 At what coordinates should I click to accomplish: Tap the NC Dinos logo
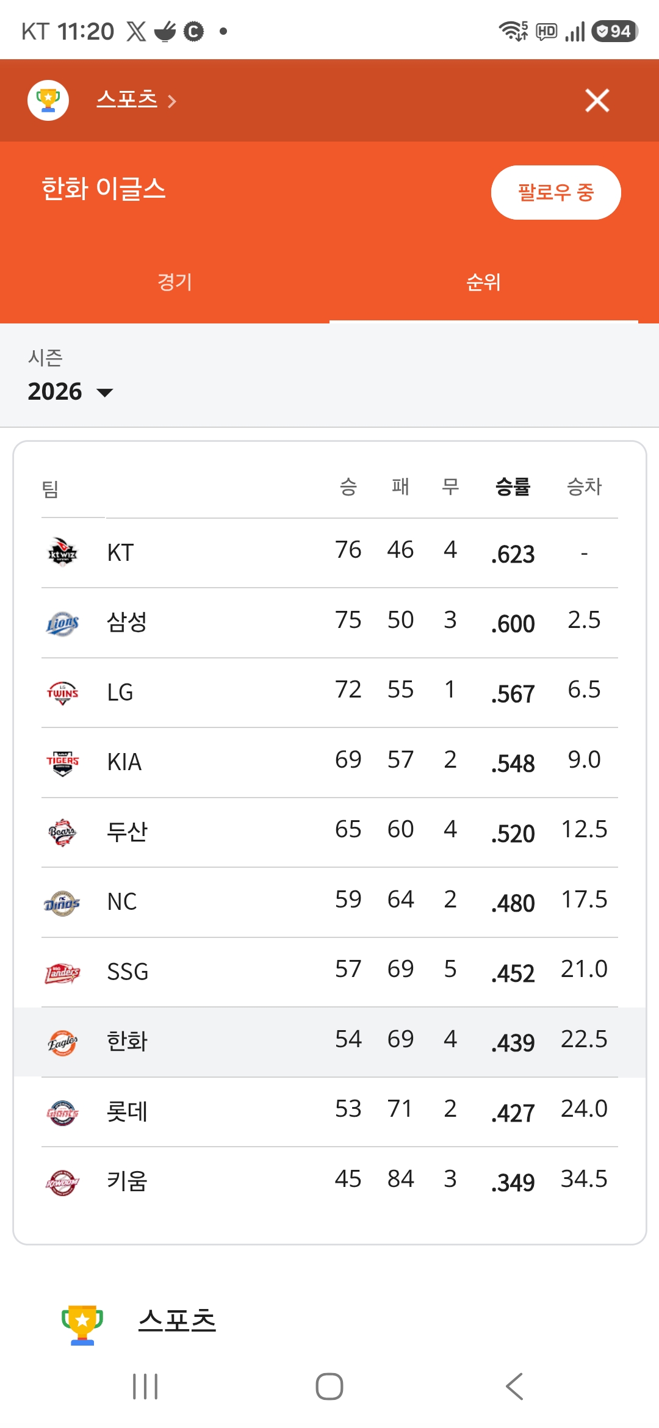62,902
